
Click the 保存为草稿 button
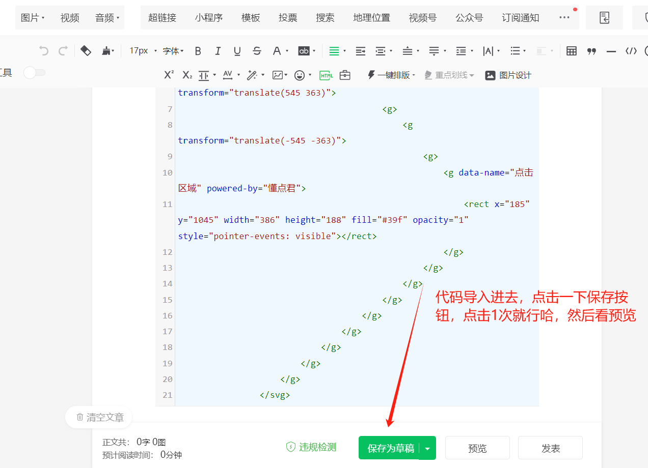tap(391, 448)
